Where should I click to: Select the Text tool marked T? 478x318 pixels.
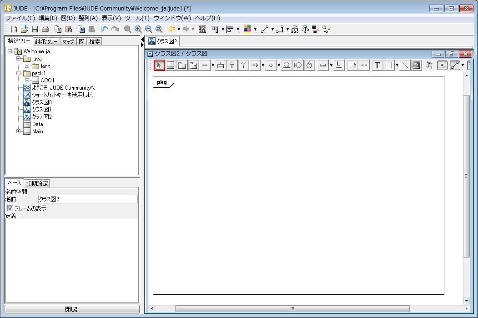pos(377,66)
